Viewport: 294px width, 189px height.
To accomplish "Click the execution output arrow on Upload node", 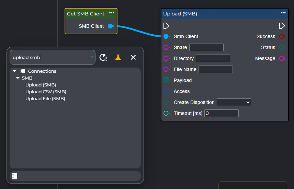I will pyautogui.click(x=282, y=26).
